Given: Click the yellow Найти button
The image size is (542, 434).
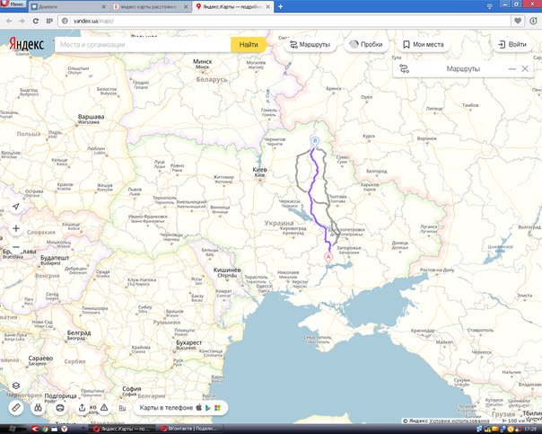Looking at the screenshot, I should (x=249, y=45).
